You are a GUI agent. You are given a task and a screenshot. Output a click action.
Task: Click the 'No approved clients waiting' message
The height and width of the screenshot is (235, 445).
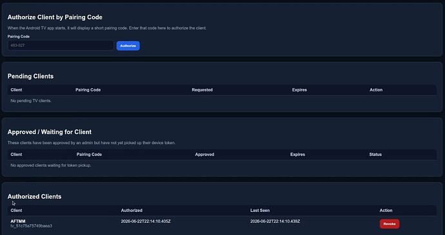pos(51,165)
